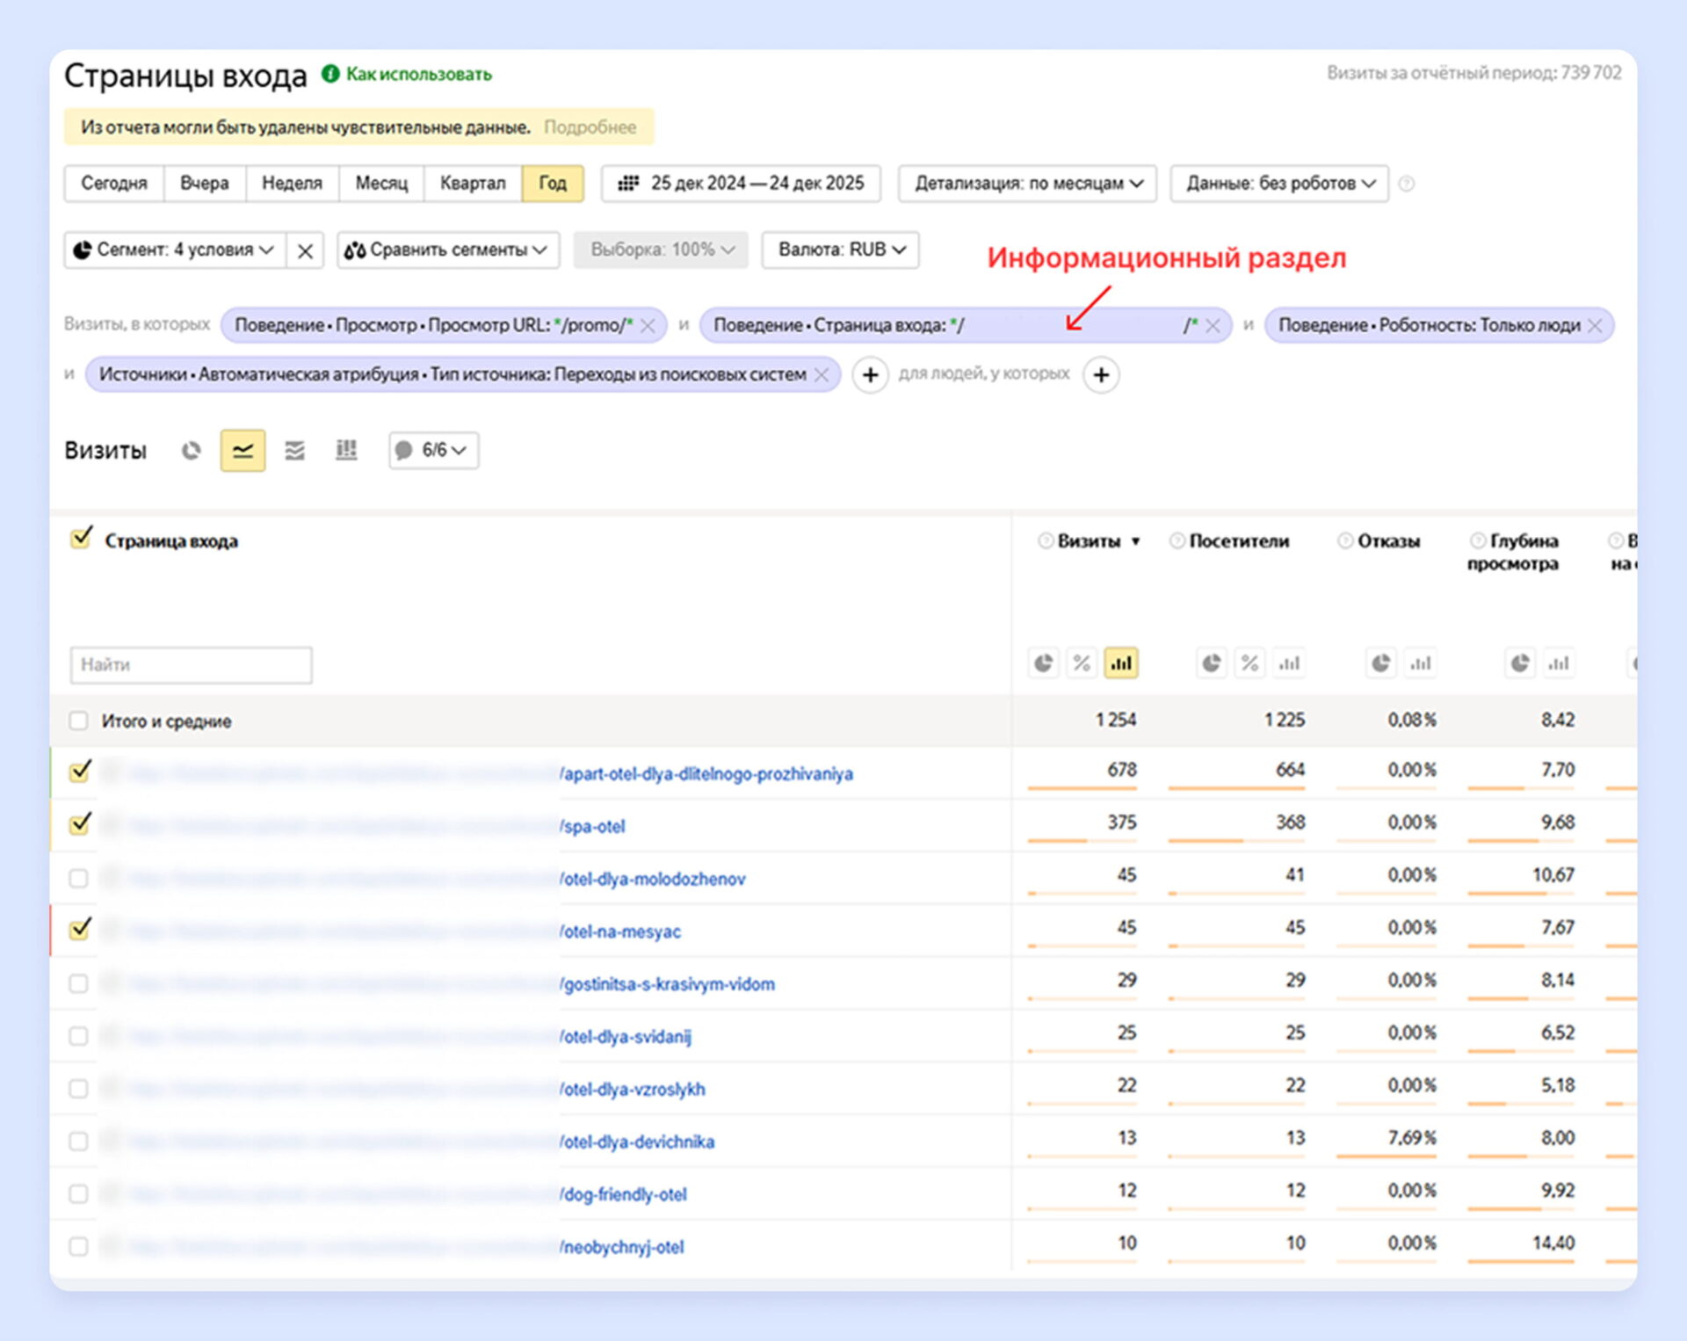The width and height of the screenshot is (1687, 1341).
Task: Click the Найти search field
Action: click(x=191, y=665)
